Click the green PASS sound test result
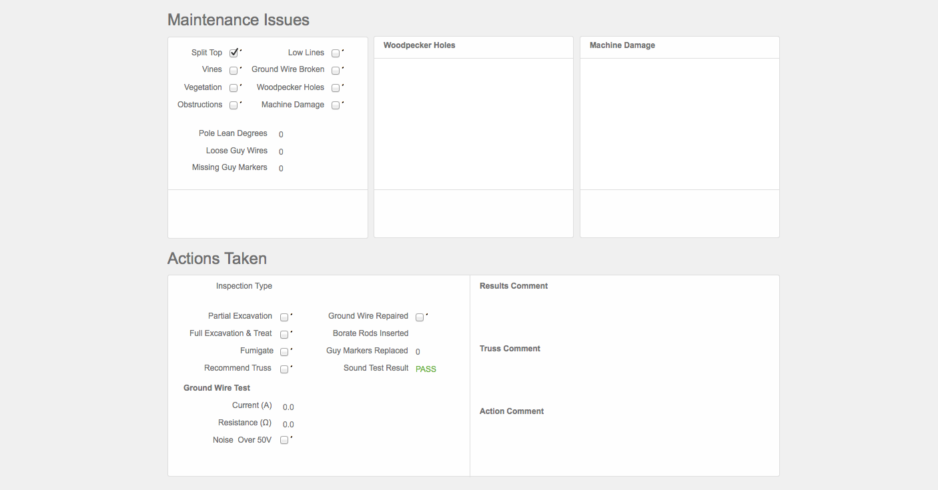 coord(426,369)
